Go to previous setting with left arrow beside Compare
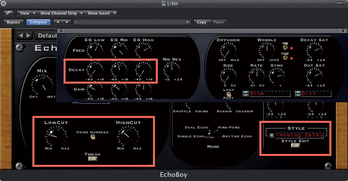The width and height of the screenshot is (348, 181). point(58,22)
